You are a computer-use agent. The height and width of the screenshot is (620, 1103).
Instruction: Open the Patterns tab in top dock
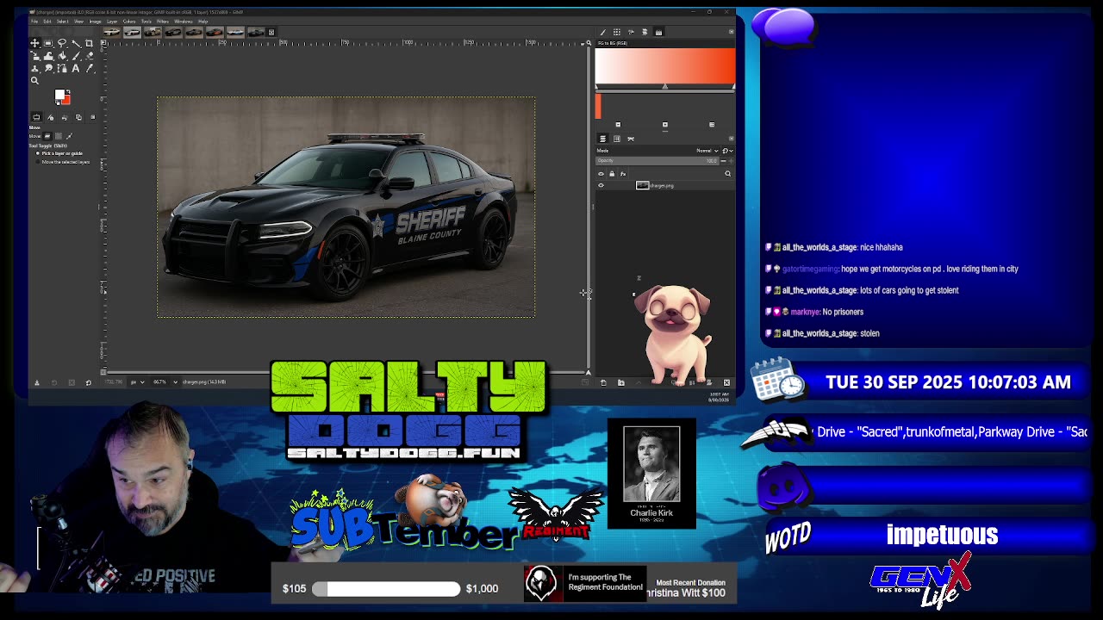[616, 32]
